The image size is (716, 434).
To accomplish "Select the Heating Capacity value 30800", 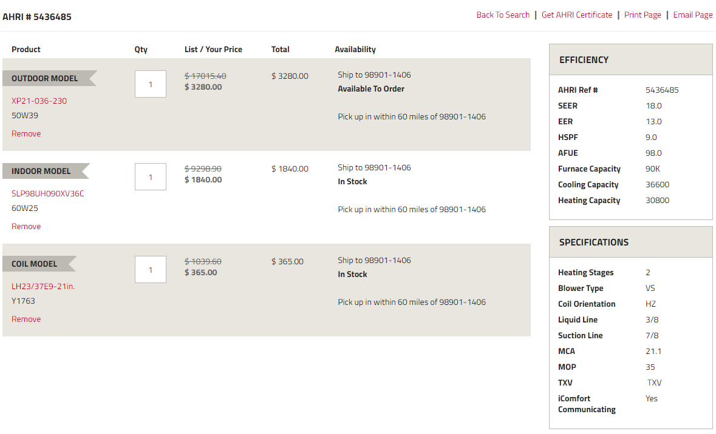I will pyautogui.click(x=658, y=200).
